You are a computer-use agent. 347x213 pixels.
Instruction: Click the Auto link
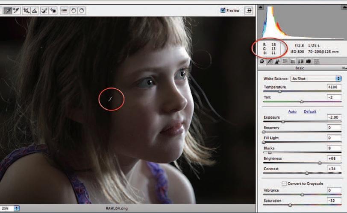[292, 111]
